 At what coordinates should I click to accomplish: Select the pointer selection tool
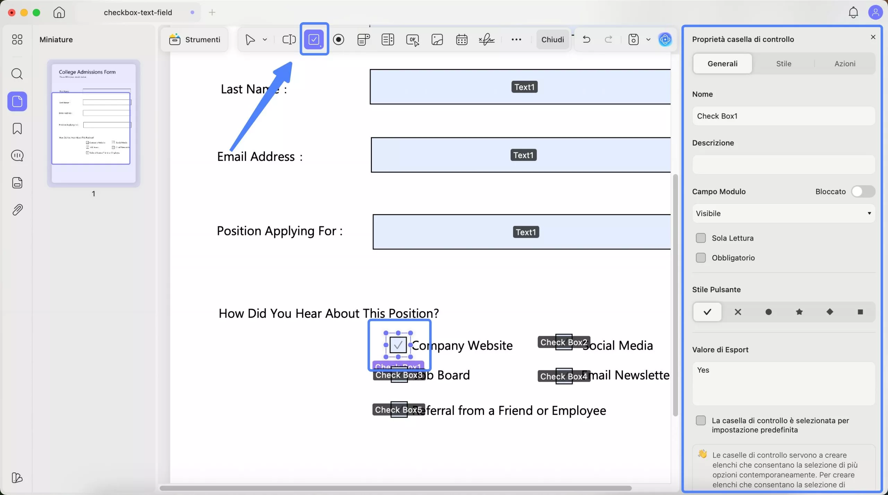[250, 40]
